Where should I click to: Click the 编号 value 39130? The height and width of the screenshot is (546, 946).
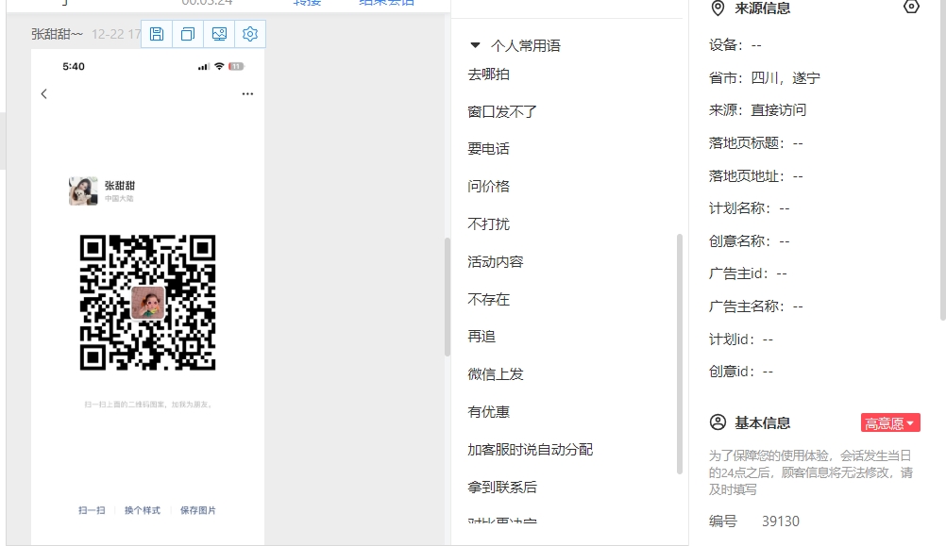click(x=781, y=521)
